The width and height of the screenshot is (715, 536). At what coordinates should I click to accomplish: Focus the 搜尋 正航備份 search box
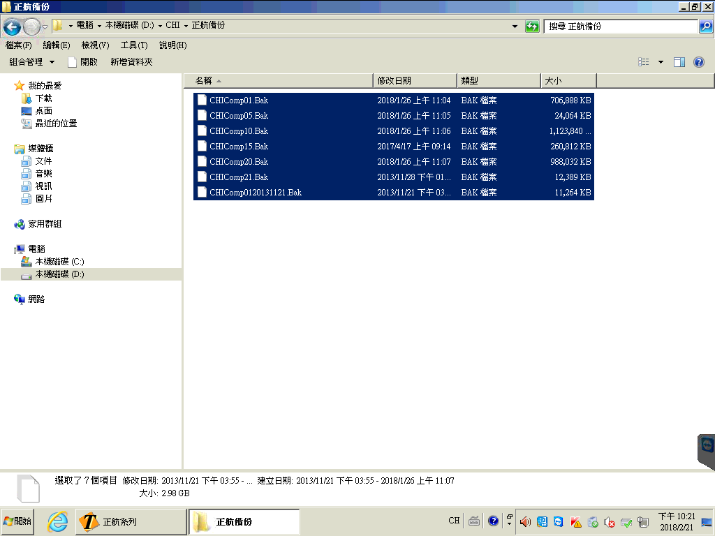621,26
